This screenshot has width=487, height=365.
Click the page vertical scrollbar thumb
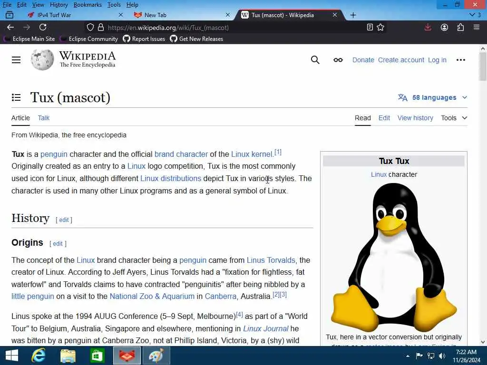[x=483, y=67]
